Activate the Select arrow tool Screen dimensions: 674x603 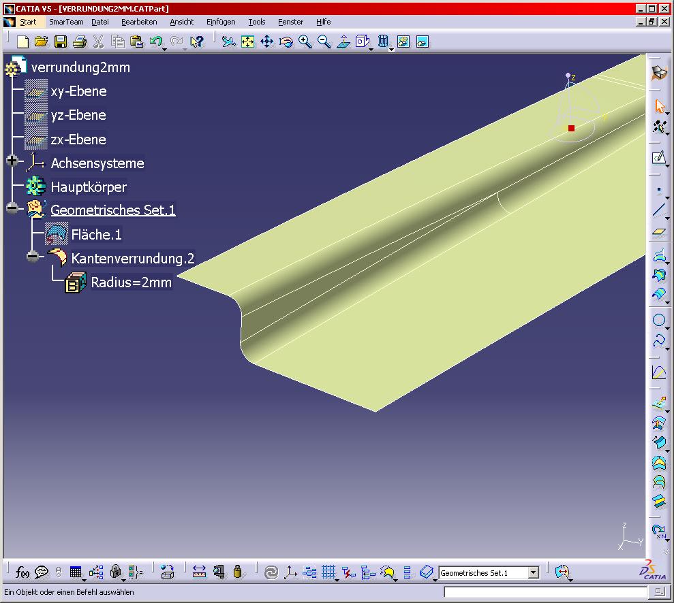[660, 105]
